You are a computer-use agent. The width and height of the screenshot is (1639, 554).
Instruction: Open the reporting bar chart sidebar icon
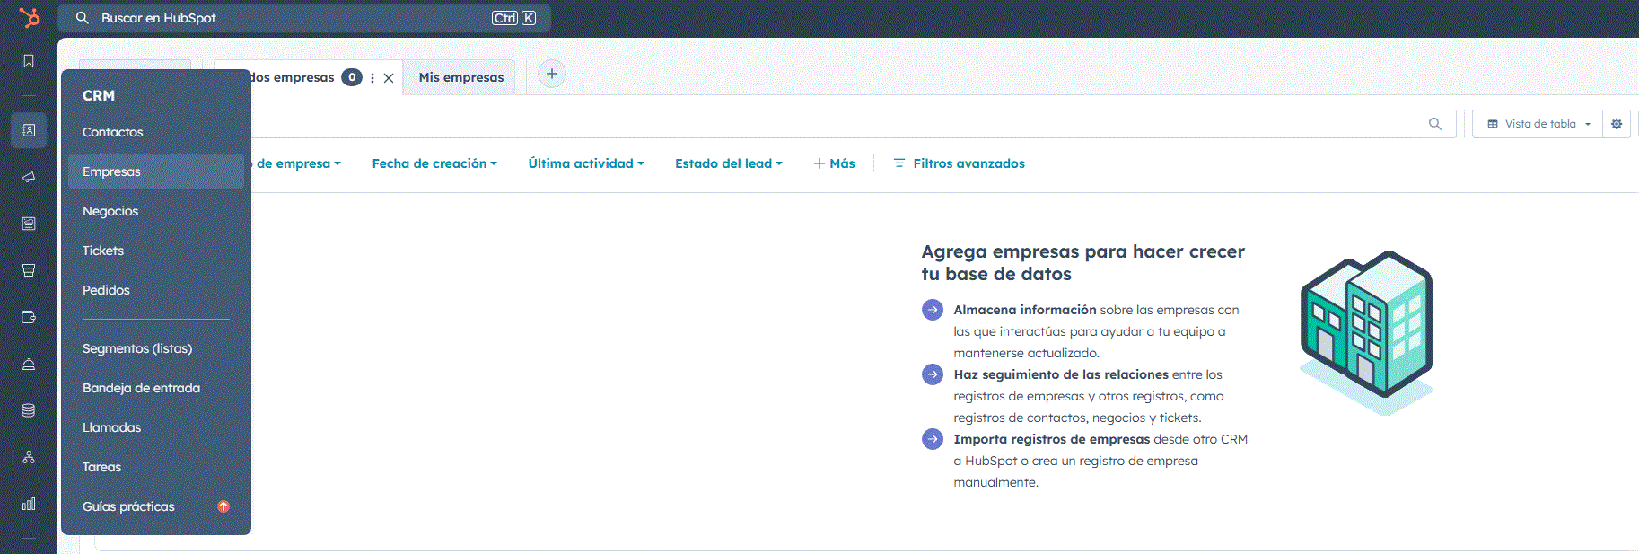point(29,504)
